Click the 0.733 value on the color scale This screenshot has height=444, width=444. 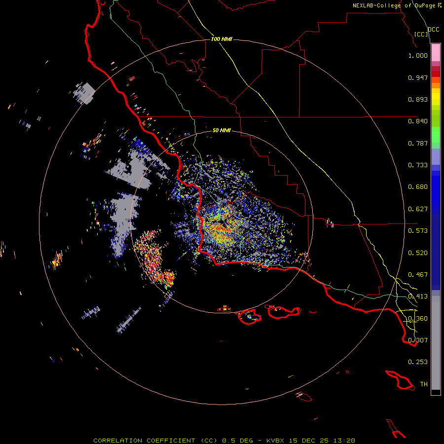[x=418, y=165]
